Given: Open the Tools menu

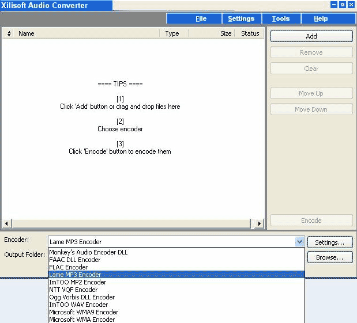Looking at the screenshot, I should coord(281,18).
